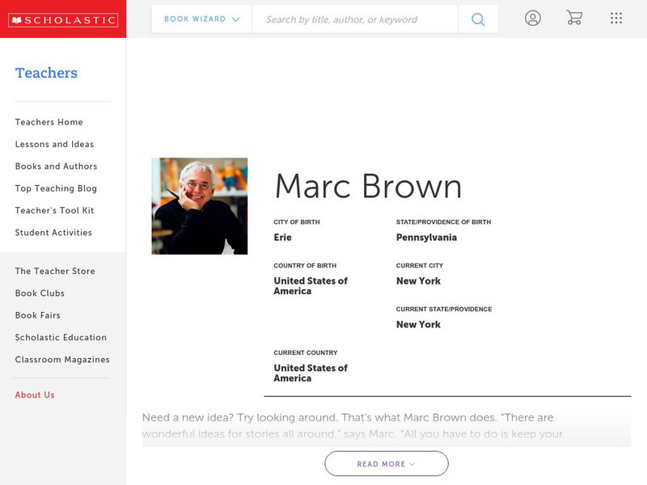Go to Lessons and Ideas
Image resolution: width=647 pixels, height=485 pixels.
pos(54,145)
